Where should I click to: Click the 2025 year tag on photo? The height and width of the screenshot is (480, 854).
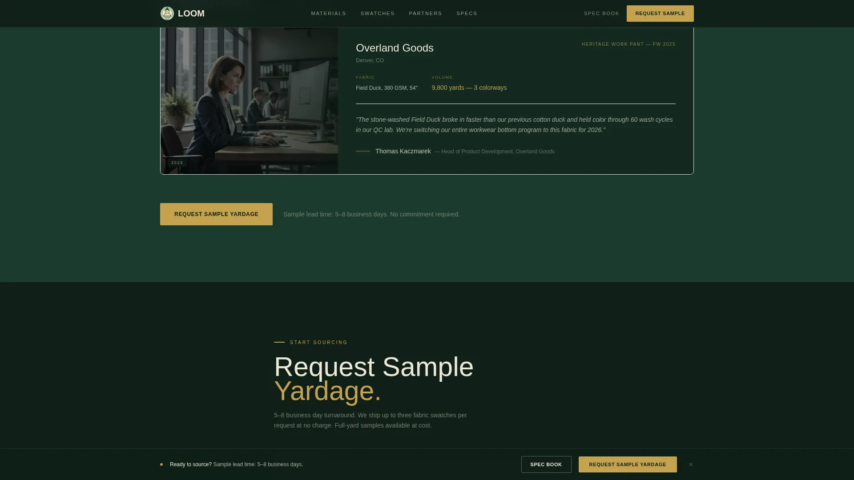pyautogui.click(x=177, y=163)
